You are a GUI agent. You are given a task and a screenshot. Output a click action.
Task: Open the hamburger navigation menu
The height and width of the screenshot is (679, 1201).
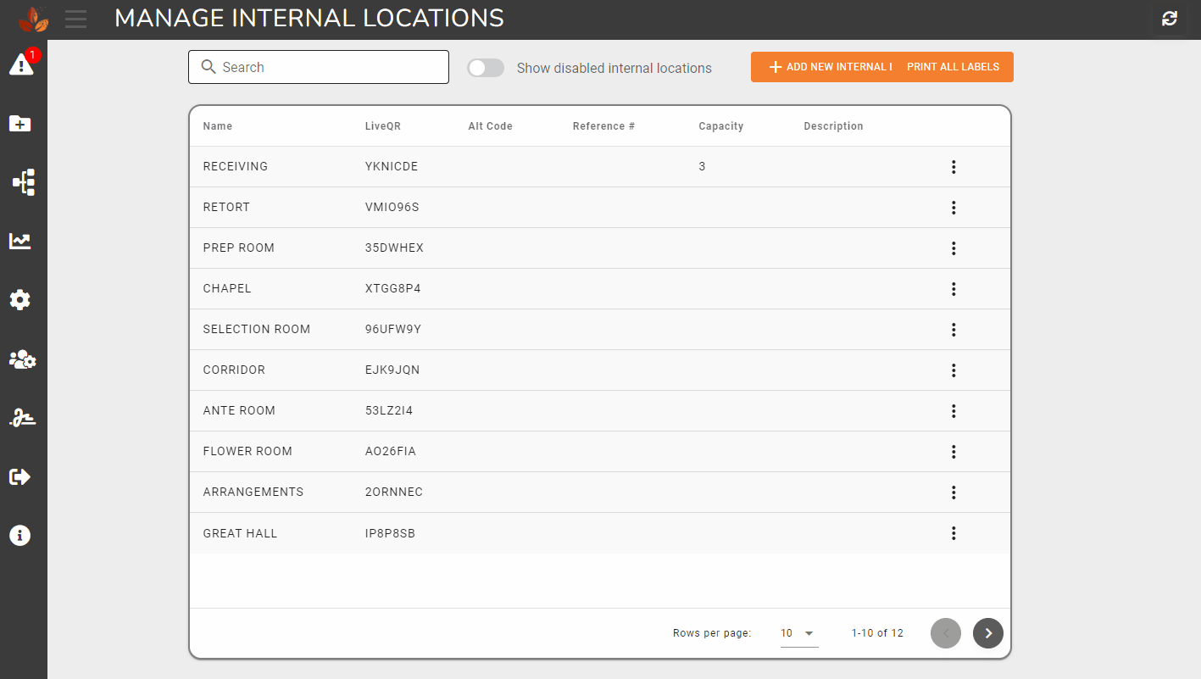click(x=75, y=19)
